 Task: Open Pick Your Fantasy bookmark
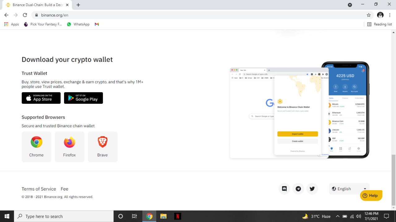tap(43, 24)
